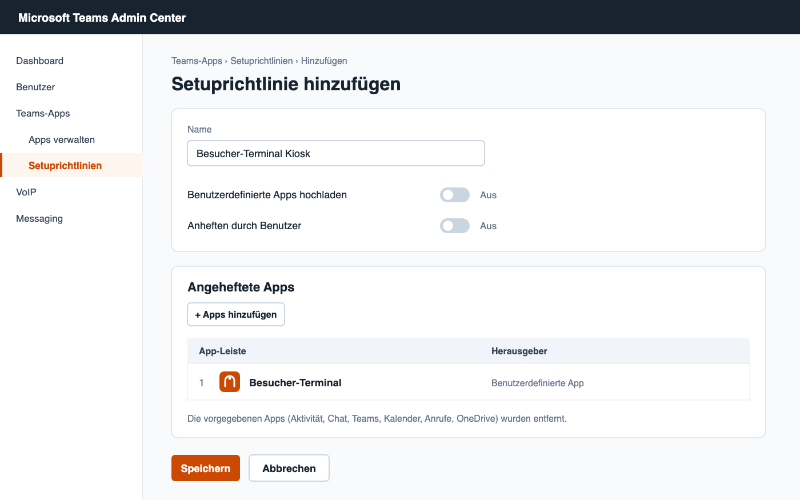Click the Microsoft Teams Admin Center title

(102, 18)
